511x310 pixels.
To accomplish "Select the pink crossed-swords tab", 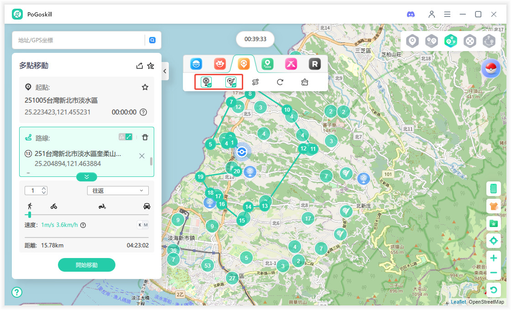I will [291, 64].
